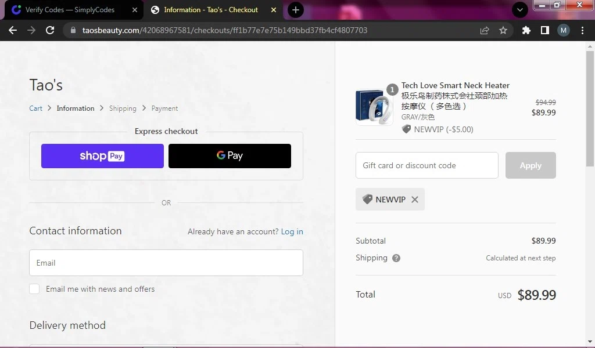This screenshot has height=348, width=595.
Task: Close the Verify Codes SimplyCodes tab
Action: click(135, 10)
